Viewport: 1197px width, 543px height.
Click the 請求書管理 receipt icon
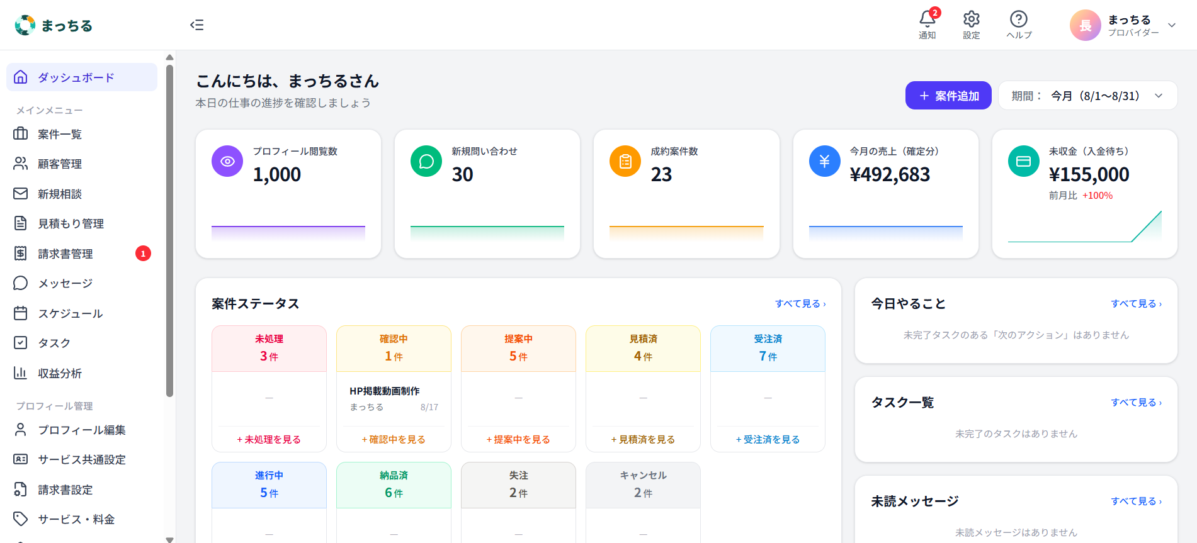[21, 253]
